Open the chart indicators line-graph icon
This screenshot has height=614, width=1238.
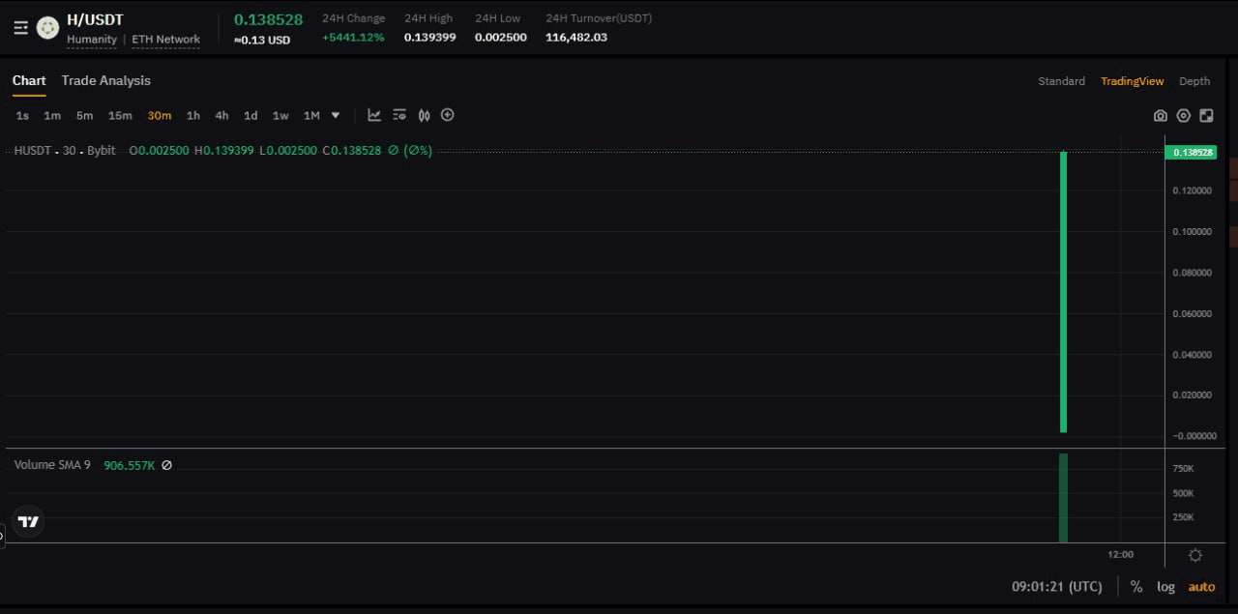click(374, 115)
